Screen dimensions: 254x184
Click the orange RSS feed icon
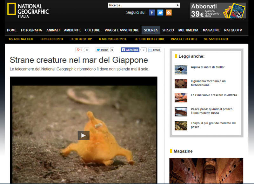[169, 13]
